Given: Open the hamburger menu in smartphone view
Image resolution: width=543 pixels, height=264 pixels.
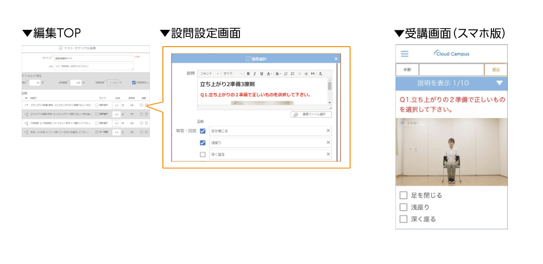Looking at the screenshot, I should point(405,54).
